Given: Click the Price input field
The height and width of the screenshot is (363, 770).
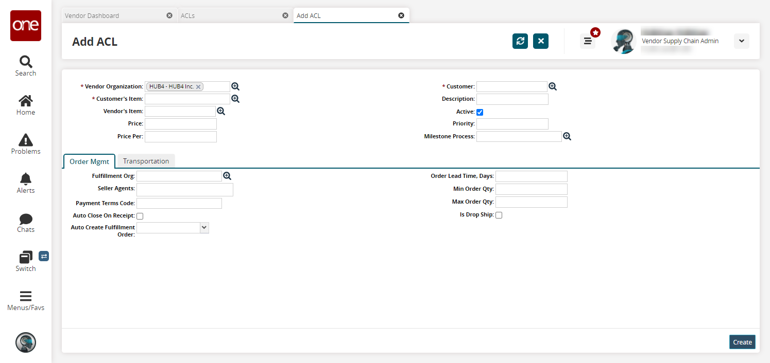Looking at the screenshot, I should point(180,124).
